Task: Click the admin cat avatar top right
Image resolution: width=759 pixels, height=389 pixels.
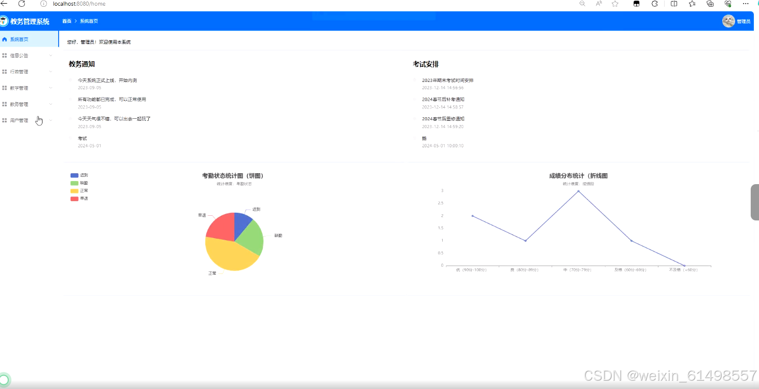Action: (728, 21)
